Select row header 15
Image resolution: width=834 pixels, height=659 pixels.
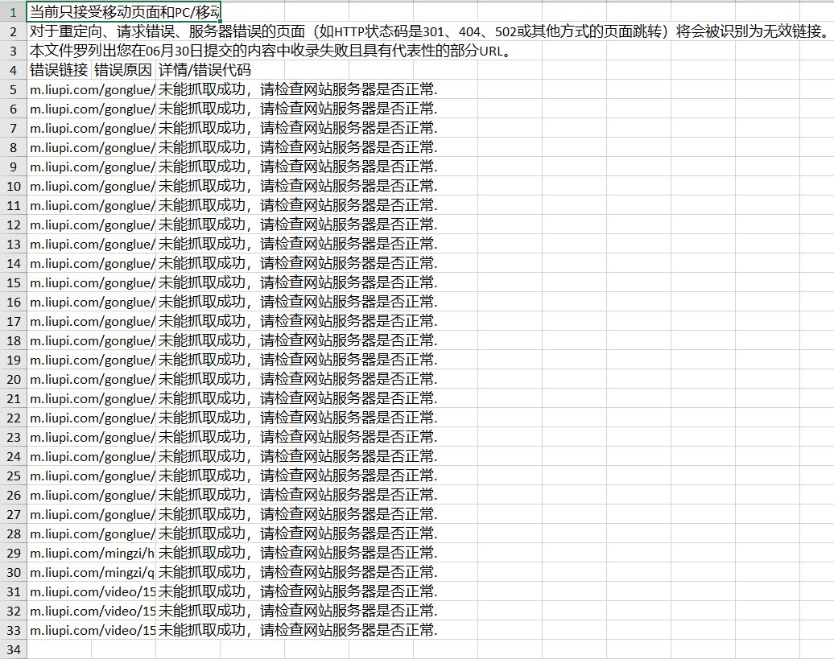[14, 282]
